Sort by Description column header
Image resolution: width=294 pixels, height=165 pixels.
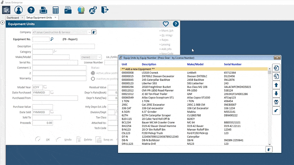[149, 64]
